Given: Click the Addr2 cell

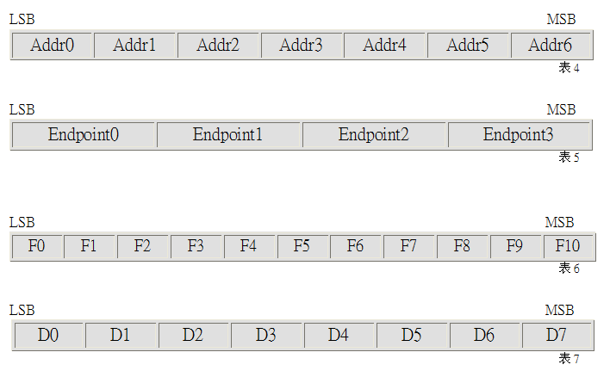Looking at the screenshot, I should pyautogui.click(x=218, y=45).
